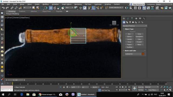The height and width of the screenshot is (97, 173).
Task: Click the Cylinder002 object name field
Action: pos(133,54)
